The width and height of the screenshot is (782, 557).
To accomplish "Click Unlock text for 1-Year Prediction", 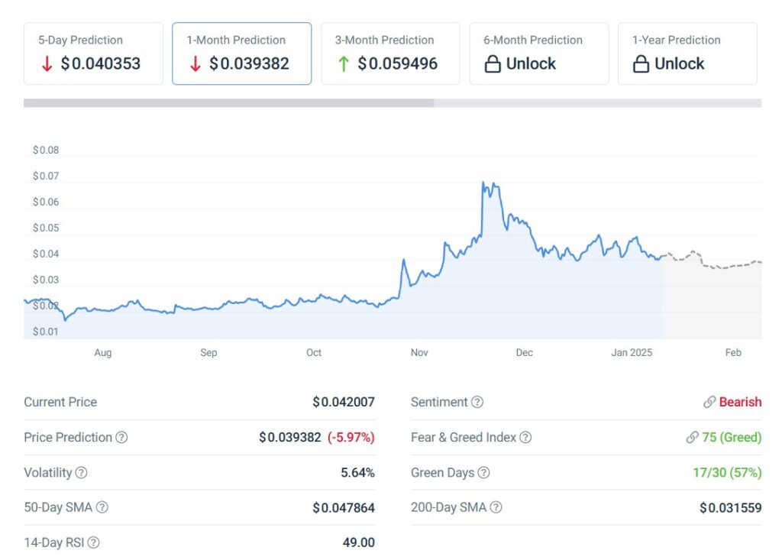I will (679, 64).
